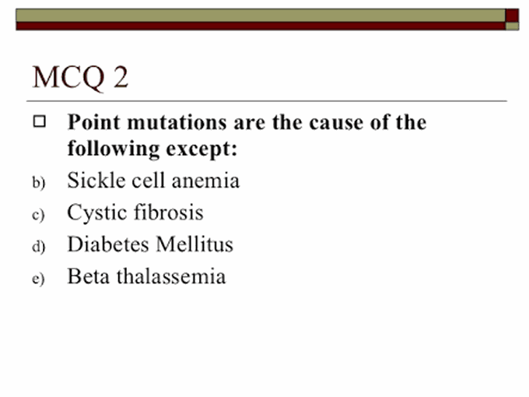Screen dimensions: 529x397
Task: Select the "c)" option marker
Action: (38, 215)
